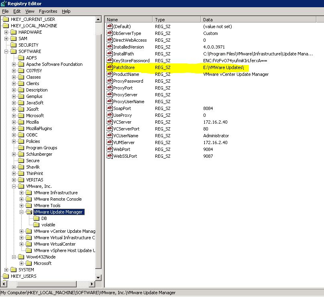This screenshot has height=297, width=324.
Task: Click the ProxyServer value icon
Action: (109, 94)
